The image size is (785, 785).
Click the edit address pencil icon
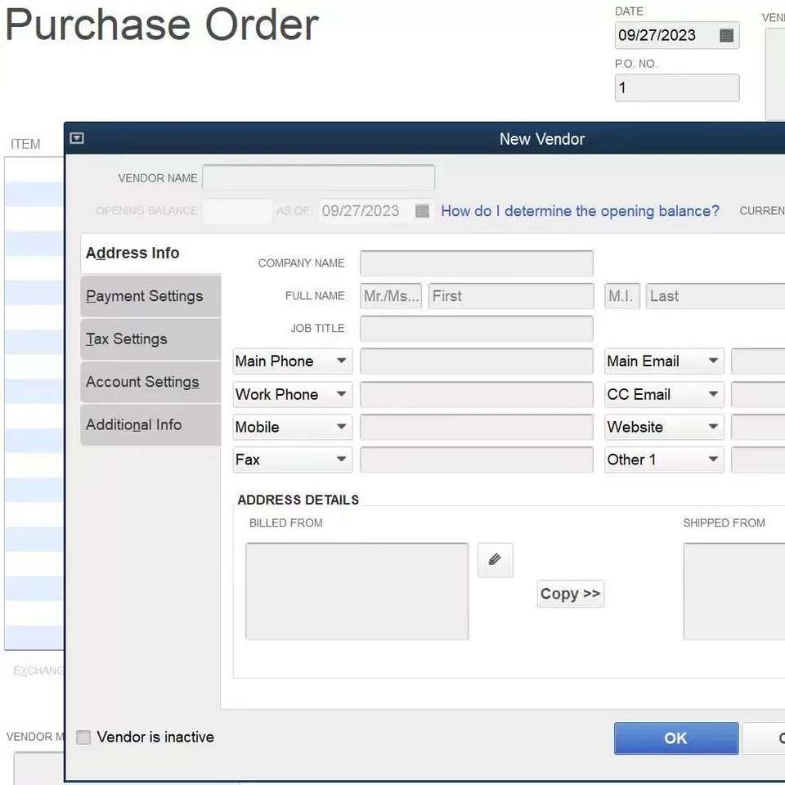pos(495,560)
